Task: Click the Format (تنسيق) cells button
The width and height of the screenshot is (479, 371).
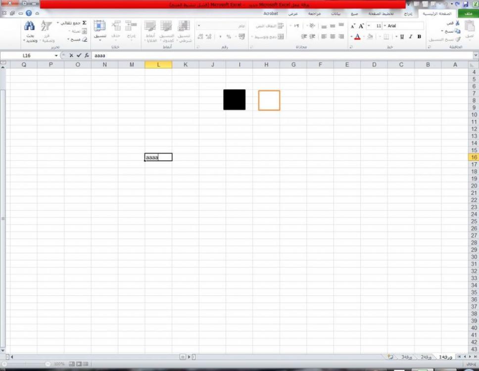Action: (x=99, y=29)
